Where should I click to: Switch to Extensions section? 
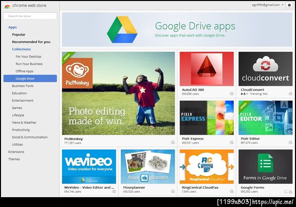tap(16, 152)
